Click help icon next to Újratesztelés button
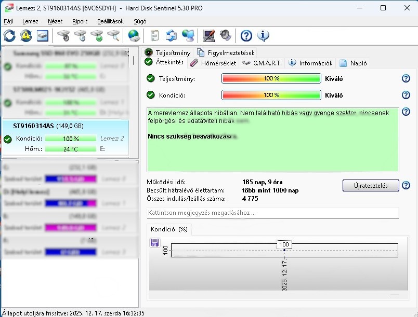This screenshot has height=317, width=418. tap(406, 185)
